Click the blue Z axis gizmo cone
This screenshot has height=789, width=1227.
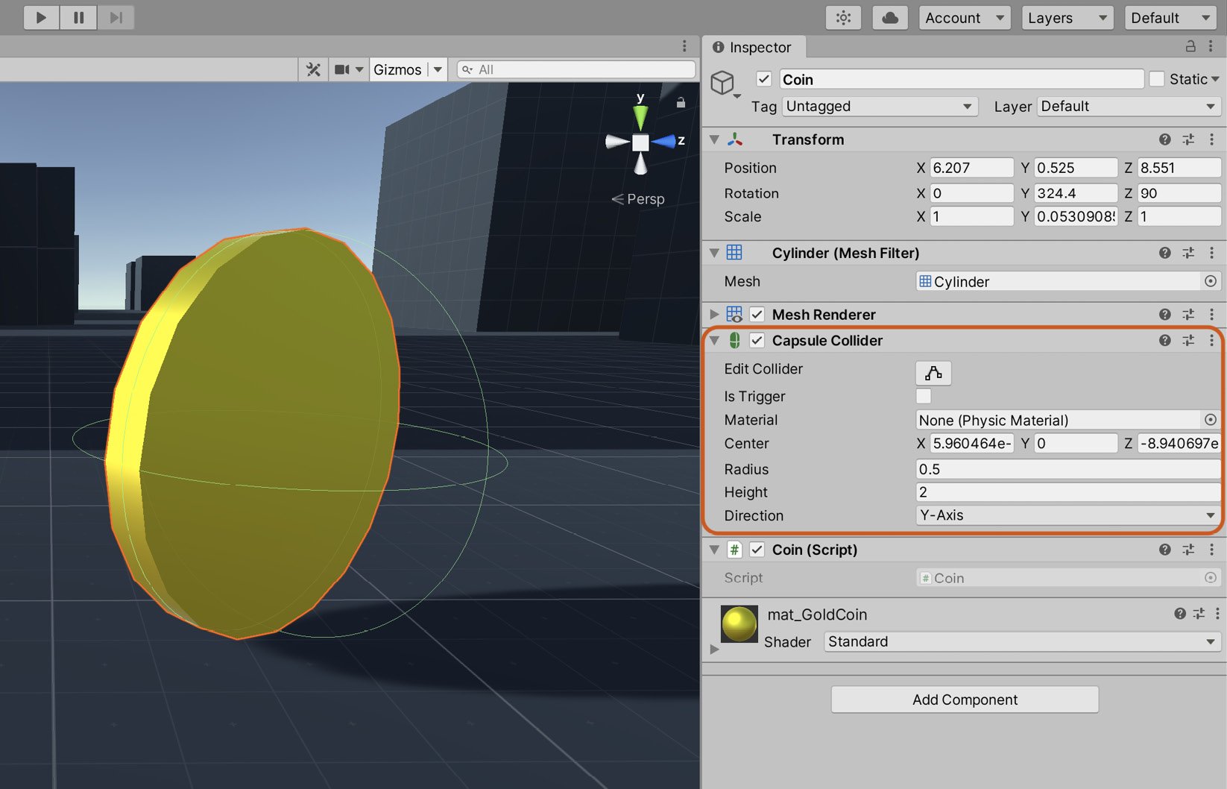[663, 142]
